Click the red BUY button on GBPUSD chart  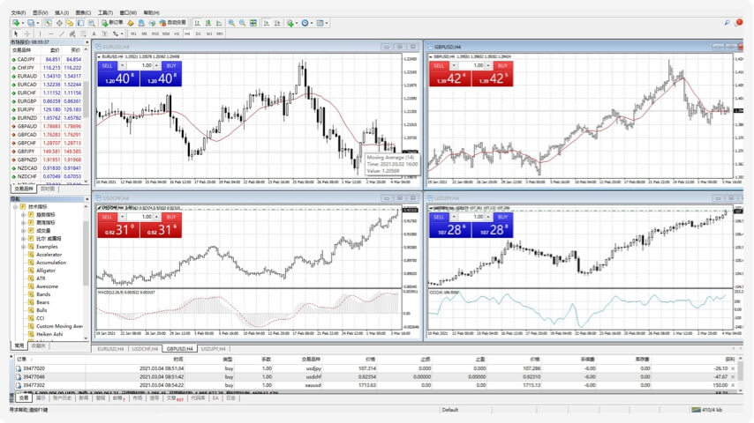coord(502,65)
